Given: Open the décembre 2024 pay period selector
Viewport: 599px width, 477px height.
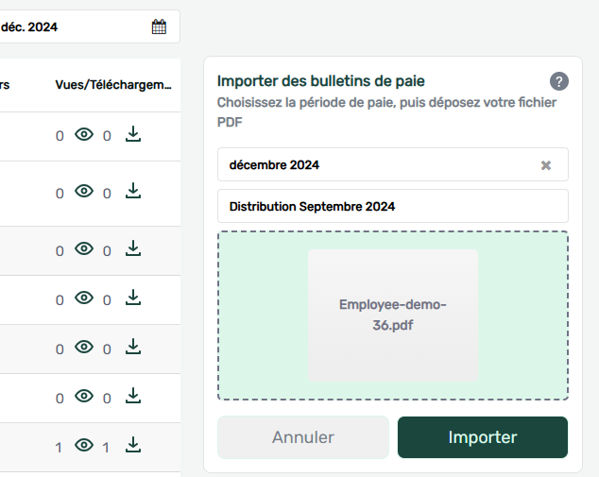Looking at the screenshot, I should point(378,165).
